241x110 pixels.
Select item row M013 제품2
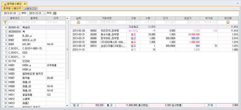[34, 103]
